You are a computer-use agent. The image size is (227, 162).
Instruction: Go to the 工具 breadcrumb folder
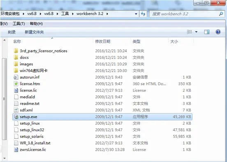click(x=65, y=14)
